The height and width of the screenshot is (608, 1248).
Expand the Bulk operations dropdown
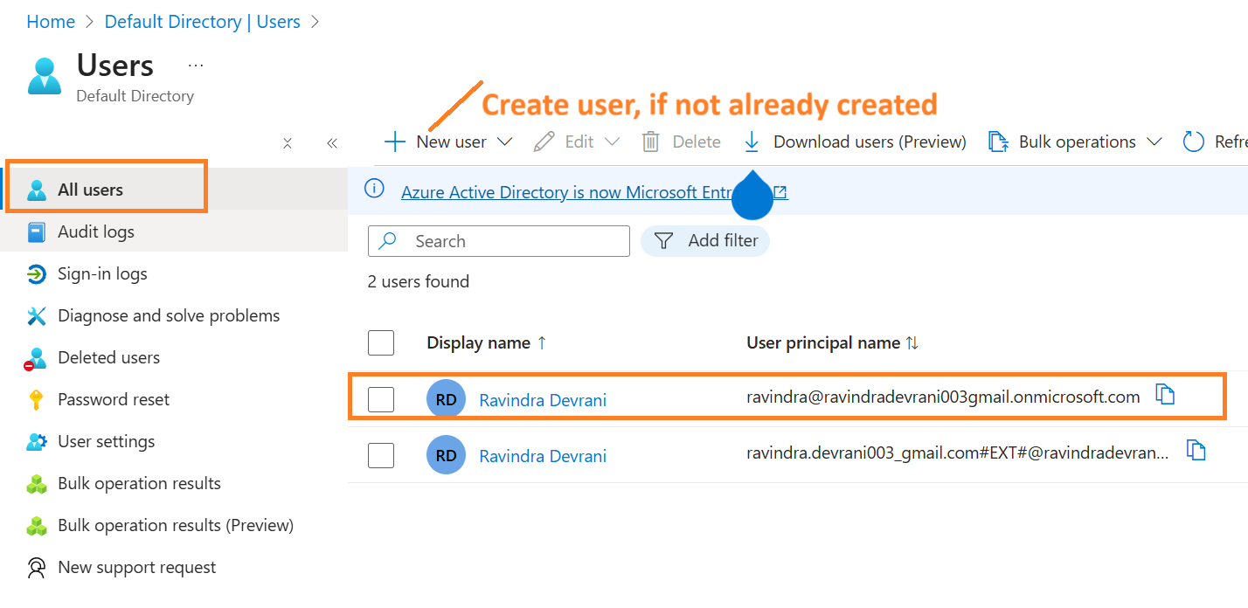(1154, 142)
